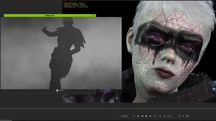Pause playback with the yellow pause button

click(x=134, y=116)
